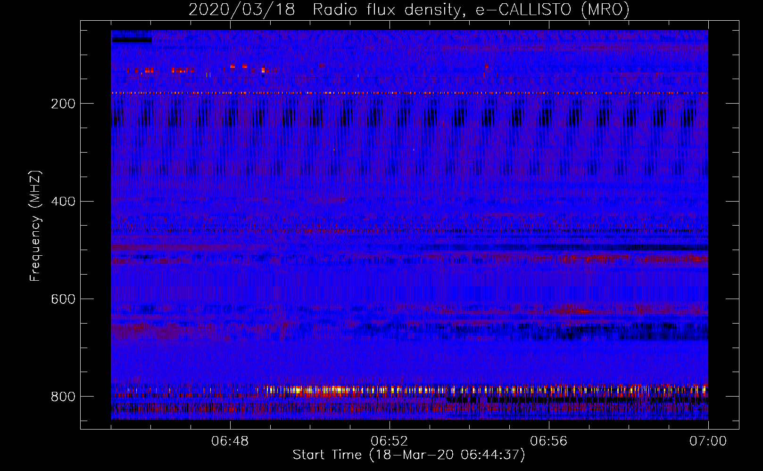Viewport: 763px width, 471px height.
Task: Click the 400 frequency tick label
Action: point(63,201)
